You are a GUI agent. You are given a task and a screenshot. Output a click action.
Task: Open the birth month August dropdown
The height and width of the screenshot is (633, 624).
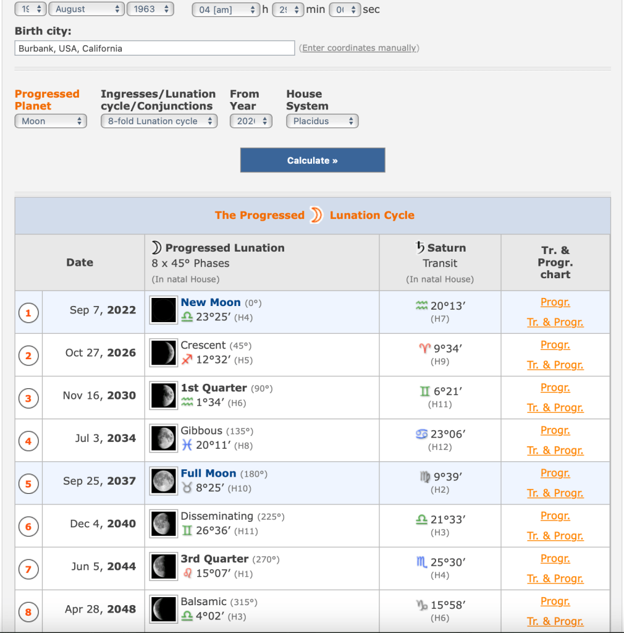tap(86, 9)
